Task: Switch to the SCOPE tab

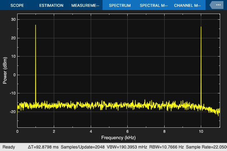Action: coord(17,5)
